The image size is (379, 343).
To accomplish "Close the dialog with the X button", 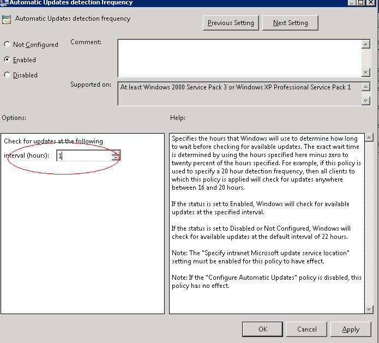I will [370, 2].
